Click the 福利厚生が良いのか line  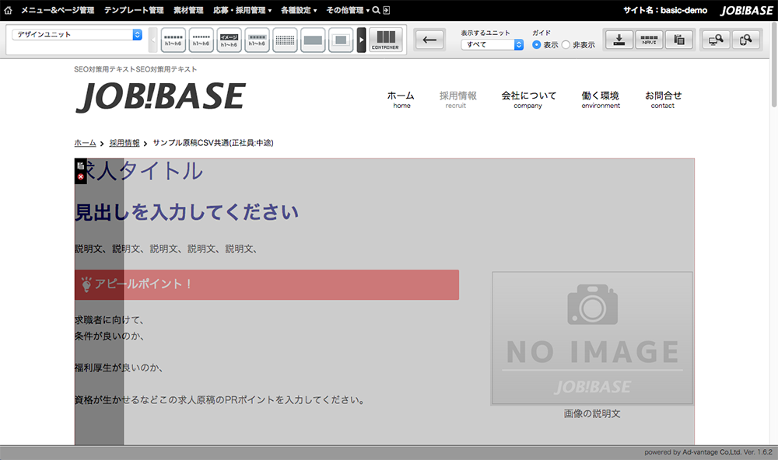(x=118, y=368)
